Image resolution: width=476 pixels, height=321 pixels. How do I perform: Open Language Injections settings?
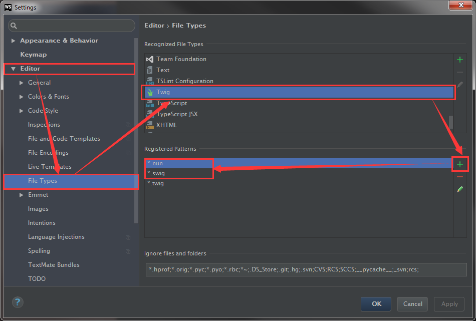(x=56, y=237)
